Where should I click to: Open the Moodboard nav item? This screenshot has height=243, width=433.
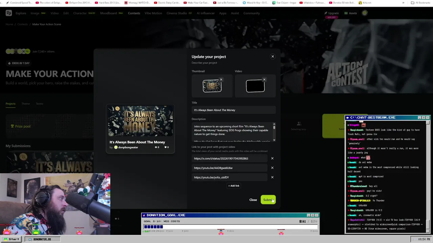point(108,13)
